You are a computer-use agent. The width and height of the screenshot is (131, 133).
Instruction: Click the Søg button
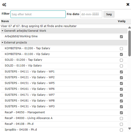coord(109,14)
